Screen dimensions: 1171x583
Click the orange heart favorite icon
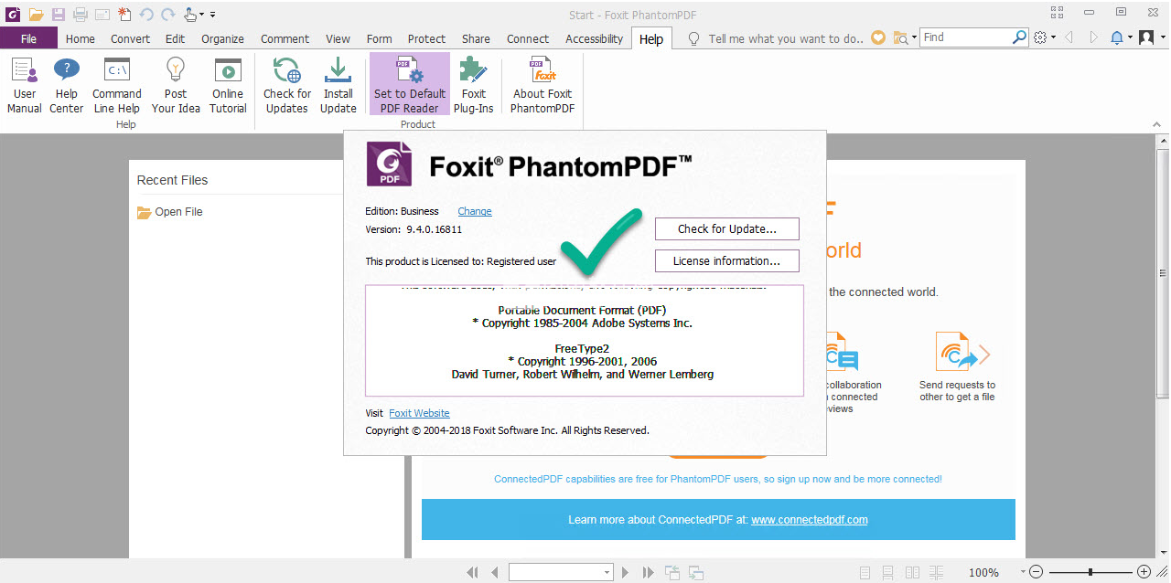point(878,37)
